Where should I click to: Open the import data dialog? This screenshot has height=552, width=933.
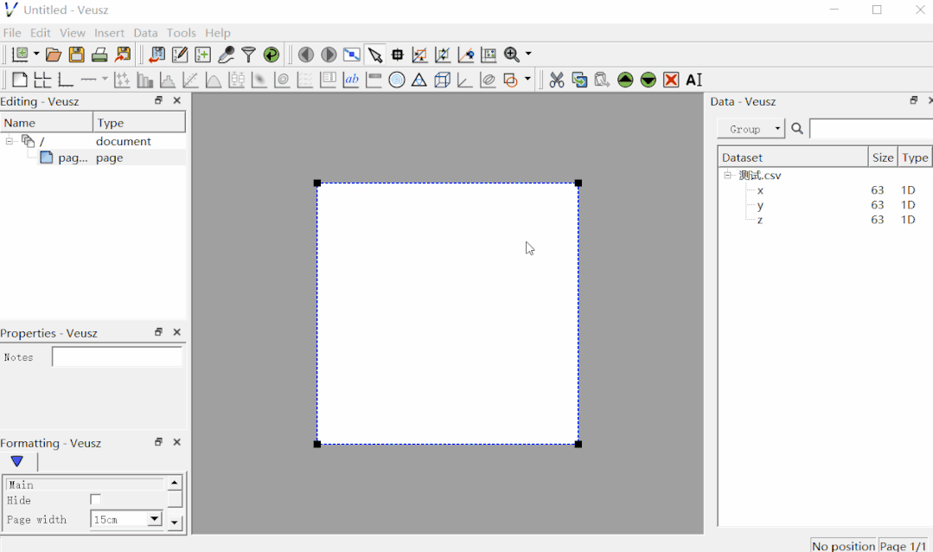(x=157, y=54)
